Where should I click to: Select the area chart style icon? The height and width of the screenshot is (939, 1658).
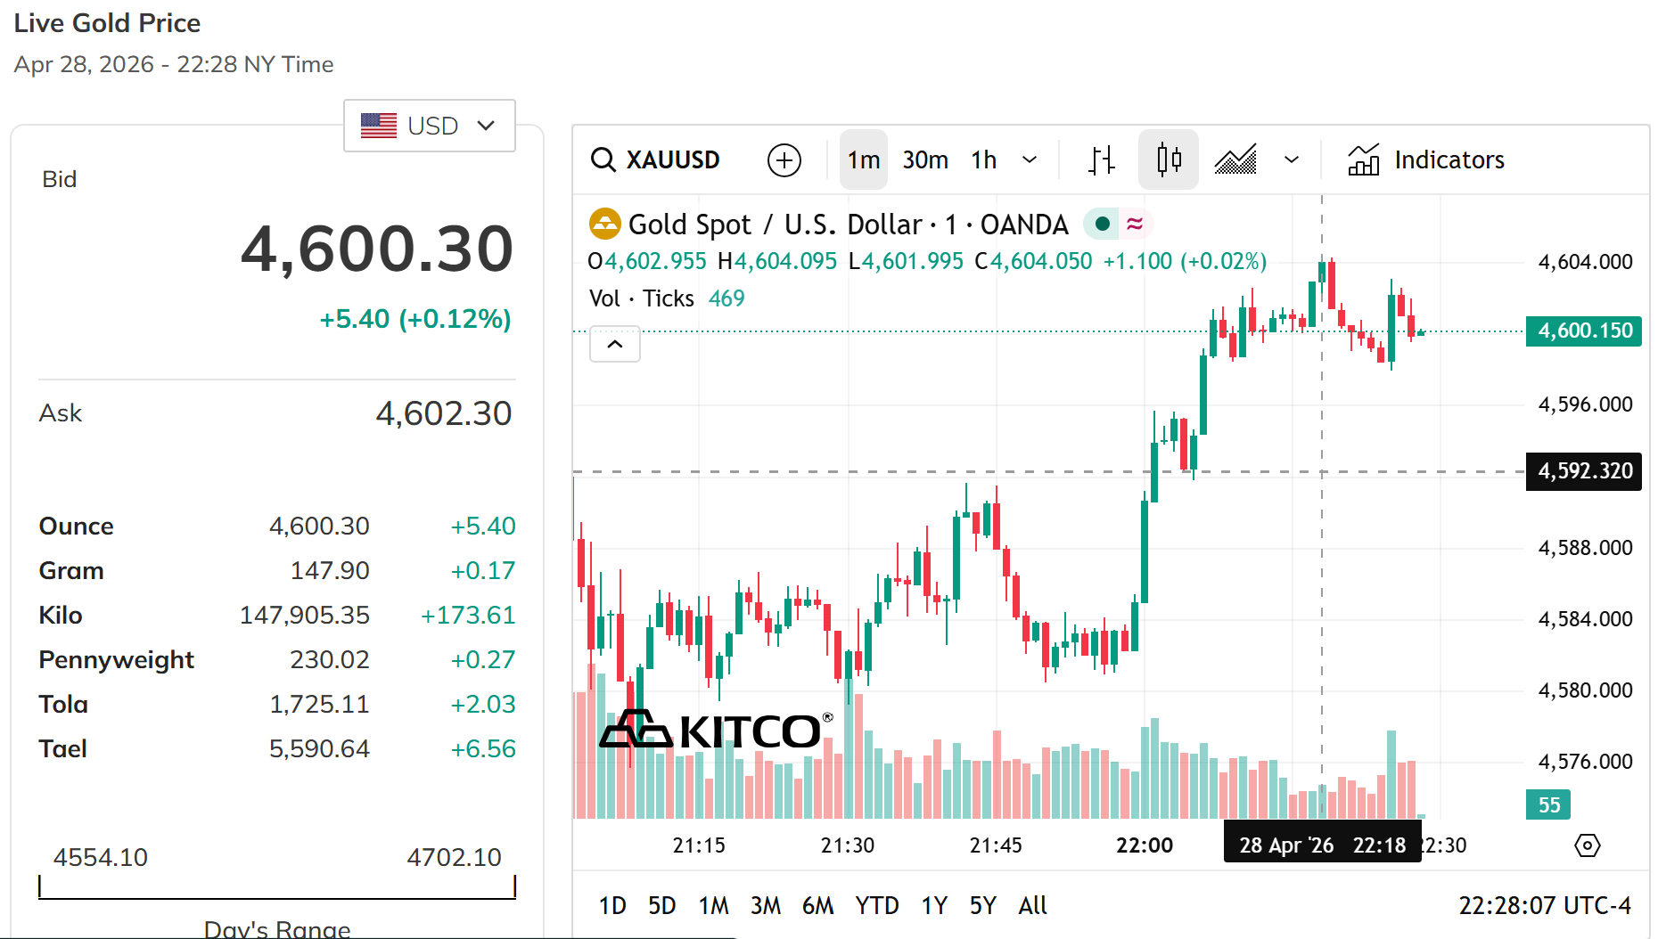[1235, 160]
